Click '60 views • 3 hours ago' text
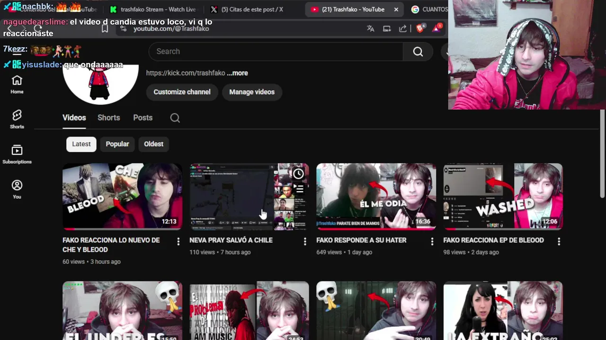The height and width of the screenshot is (340, 606). pos(91,262)
